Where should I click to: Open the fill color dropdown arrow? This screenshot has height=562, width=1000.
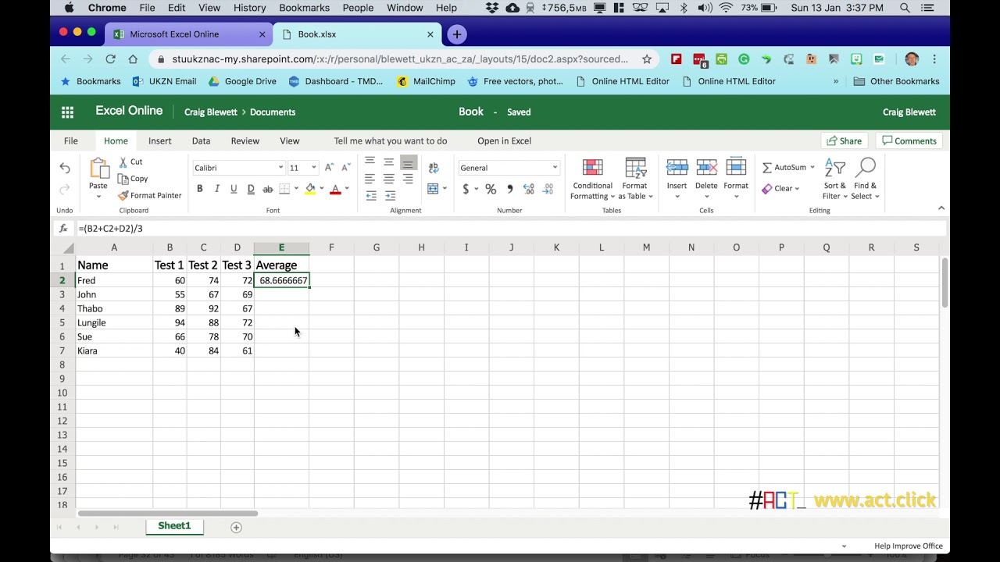(322, 189)
